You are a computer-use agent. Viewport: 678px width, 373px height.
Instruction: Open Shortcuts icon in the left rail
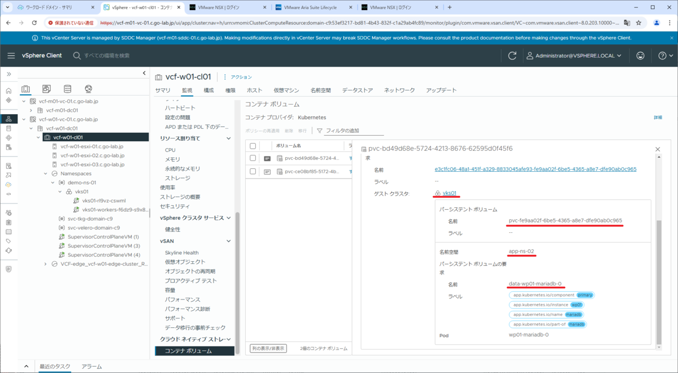pyautogui.click(x=8, y=100)
